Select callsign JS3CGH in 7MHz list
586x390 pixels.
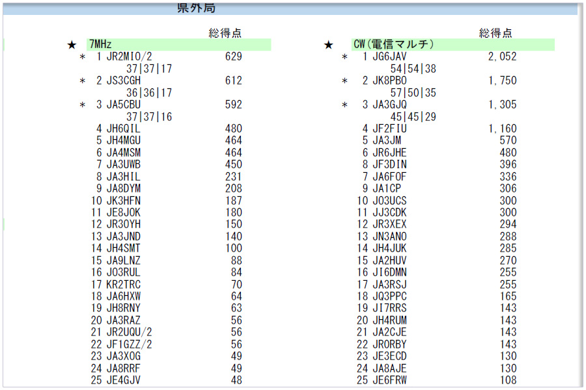coord(123,81)
